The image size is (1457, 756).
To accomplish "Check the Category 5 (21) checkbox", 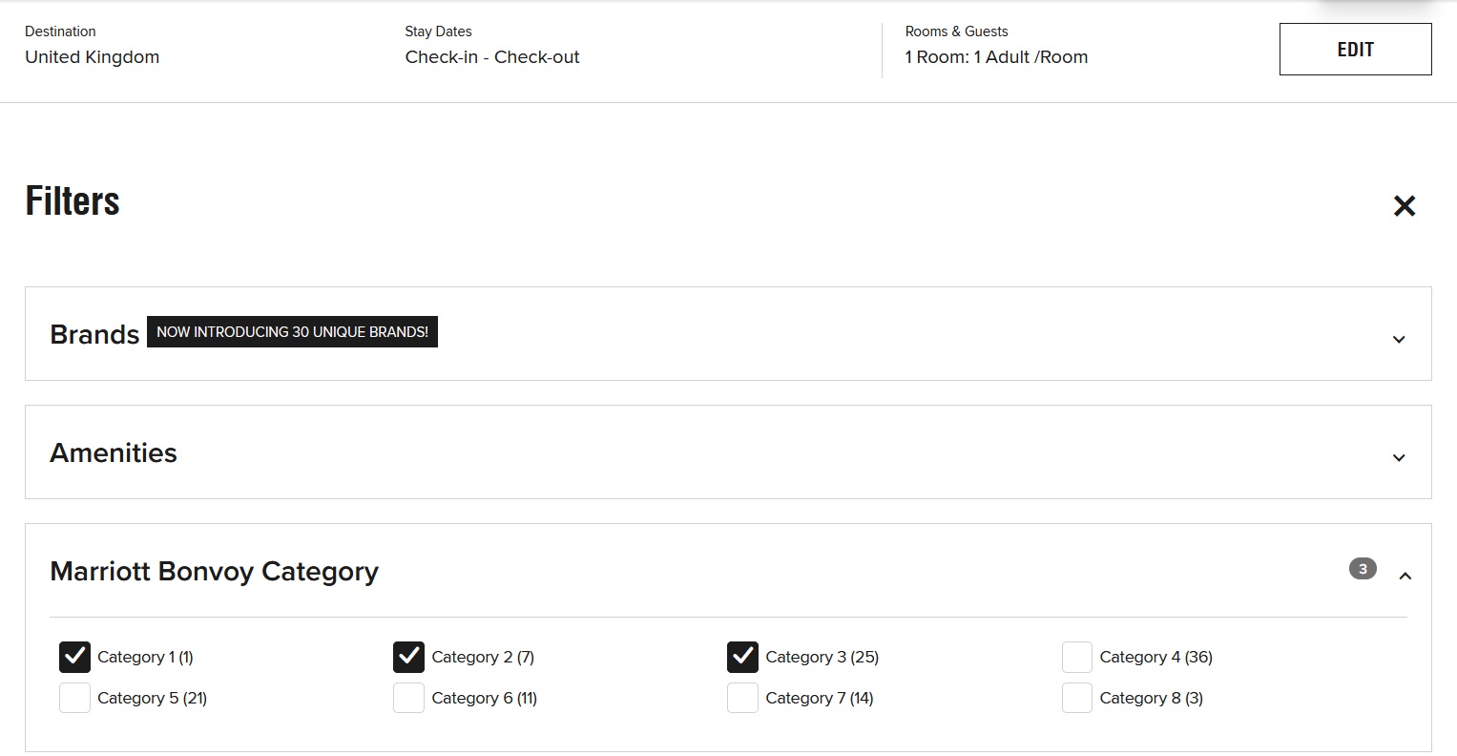I will [74, 698].
